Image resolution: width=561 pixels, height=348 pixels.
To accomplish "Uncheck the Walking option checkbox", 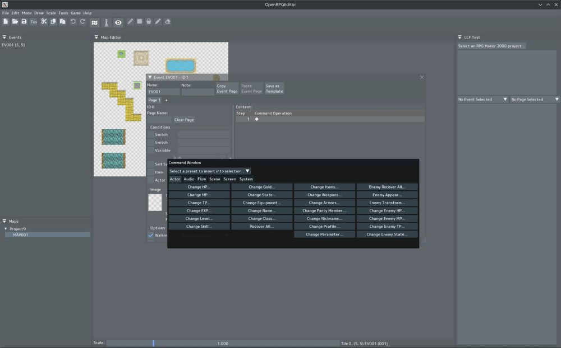I will 150,235.
